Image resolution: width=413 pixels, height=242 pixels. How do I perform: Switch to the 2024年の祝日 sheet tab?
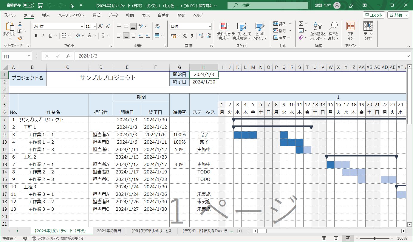pyautogui.click(x=109, y=231)
